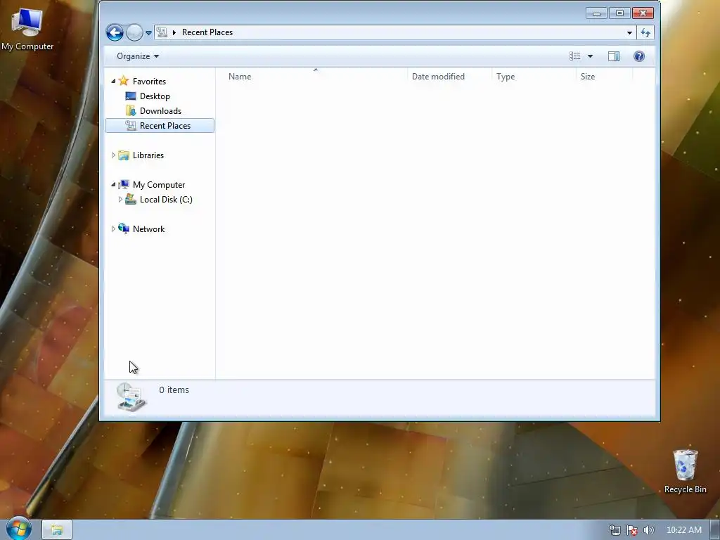
Task: Click the Downloads folder icon
Action: tap(131, 110)
